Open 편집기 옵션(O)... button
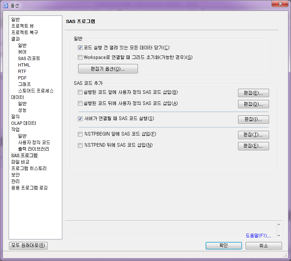This screenshot has width=291, height=261. point(108,69)
